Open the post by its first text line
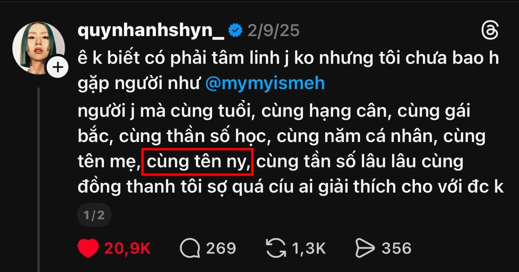Viewport: 519px width, 272px height. (288, 58)
